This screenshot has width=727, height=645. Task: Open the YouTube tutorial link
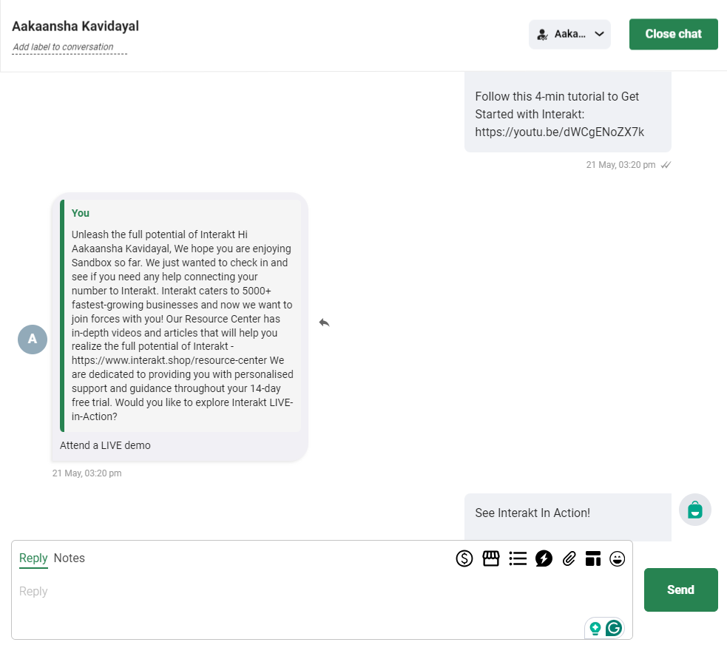point(559,132)
